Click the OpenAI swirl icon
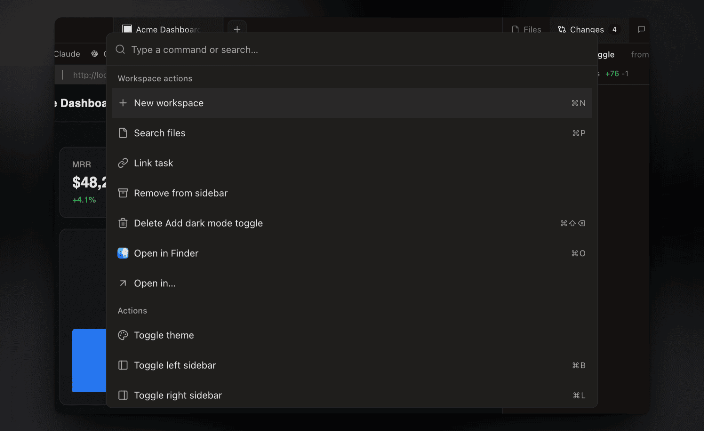704x431 pixels. pyautogui.click(x=94, y=54)
